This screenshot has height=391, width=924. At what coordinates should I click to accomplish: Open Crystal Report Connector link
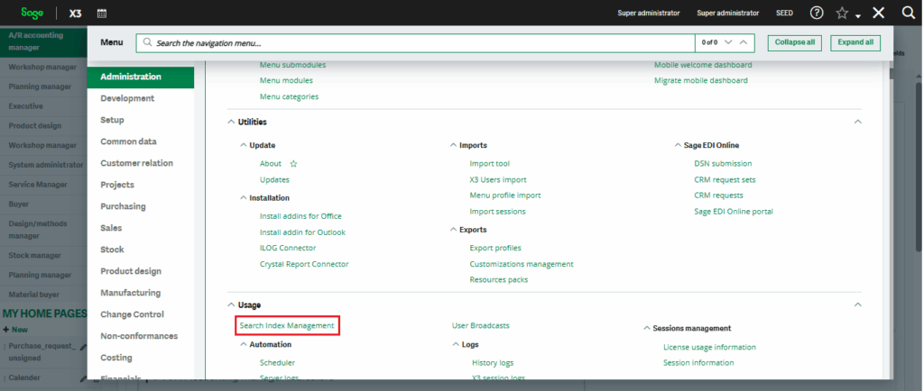304,264
